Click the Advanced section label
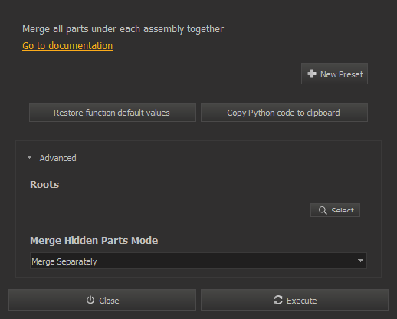This screenshot has height=319, width=397. coord(57,158)
